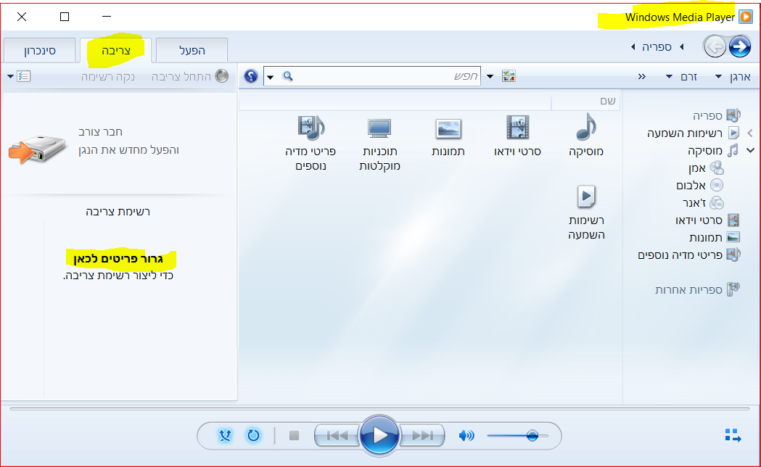Click נקה רשימה clear list button
Screen dimensions: 761x467
[x=108, y=77]
